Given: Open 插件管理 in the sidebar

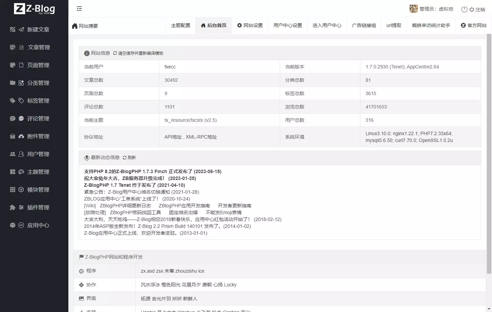Looking at the screenshot, I should coord(34,207).
